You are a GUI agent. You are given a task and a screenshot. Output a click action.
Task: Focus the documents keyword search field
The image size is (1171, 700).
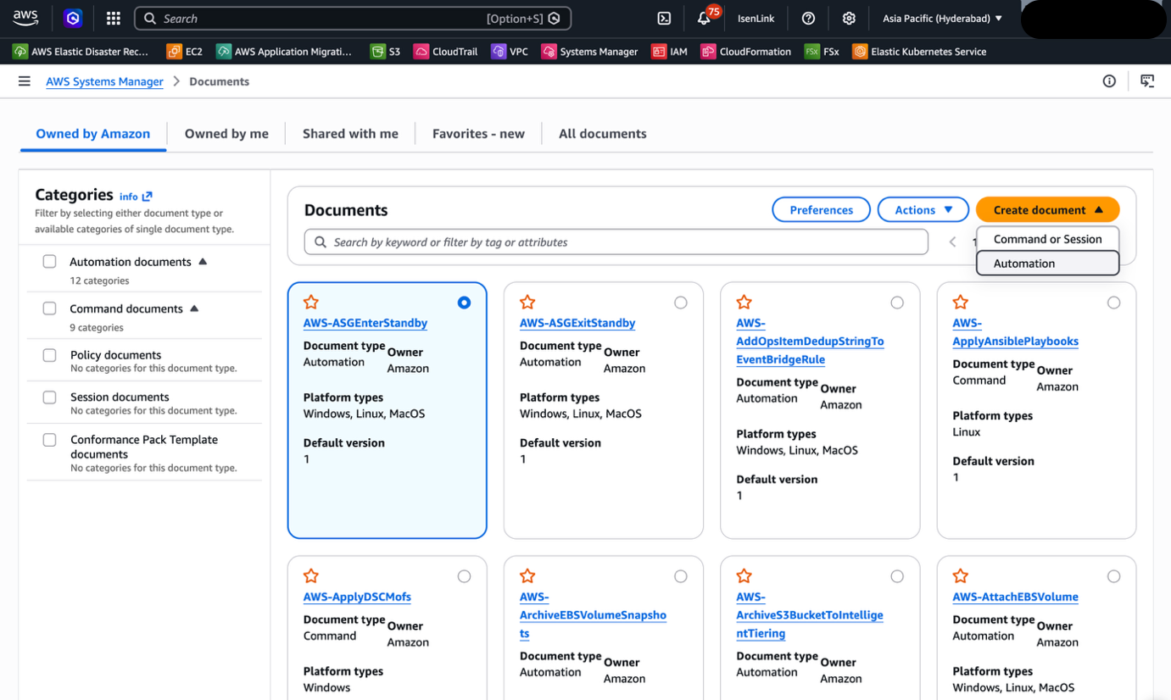tap(616, 242)
